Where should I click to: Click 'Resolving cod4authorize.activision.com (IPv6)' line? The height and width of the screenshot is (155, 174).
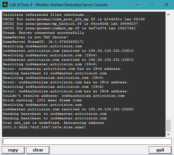(53, 87)
